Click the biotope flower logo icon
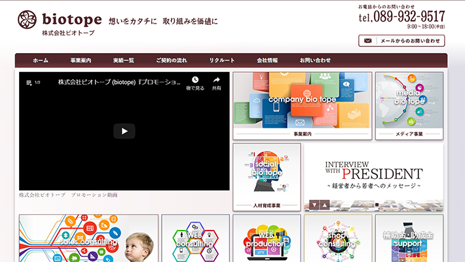The height and width of the screenshot is (262, 465). (27, 20)
